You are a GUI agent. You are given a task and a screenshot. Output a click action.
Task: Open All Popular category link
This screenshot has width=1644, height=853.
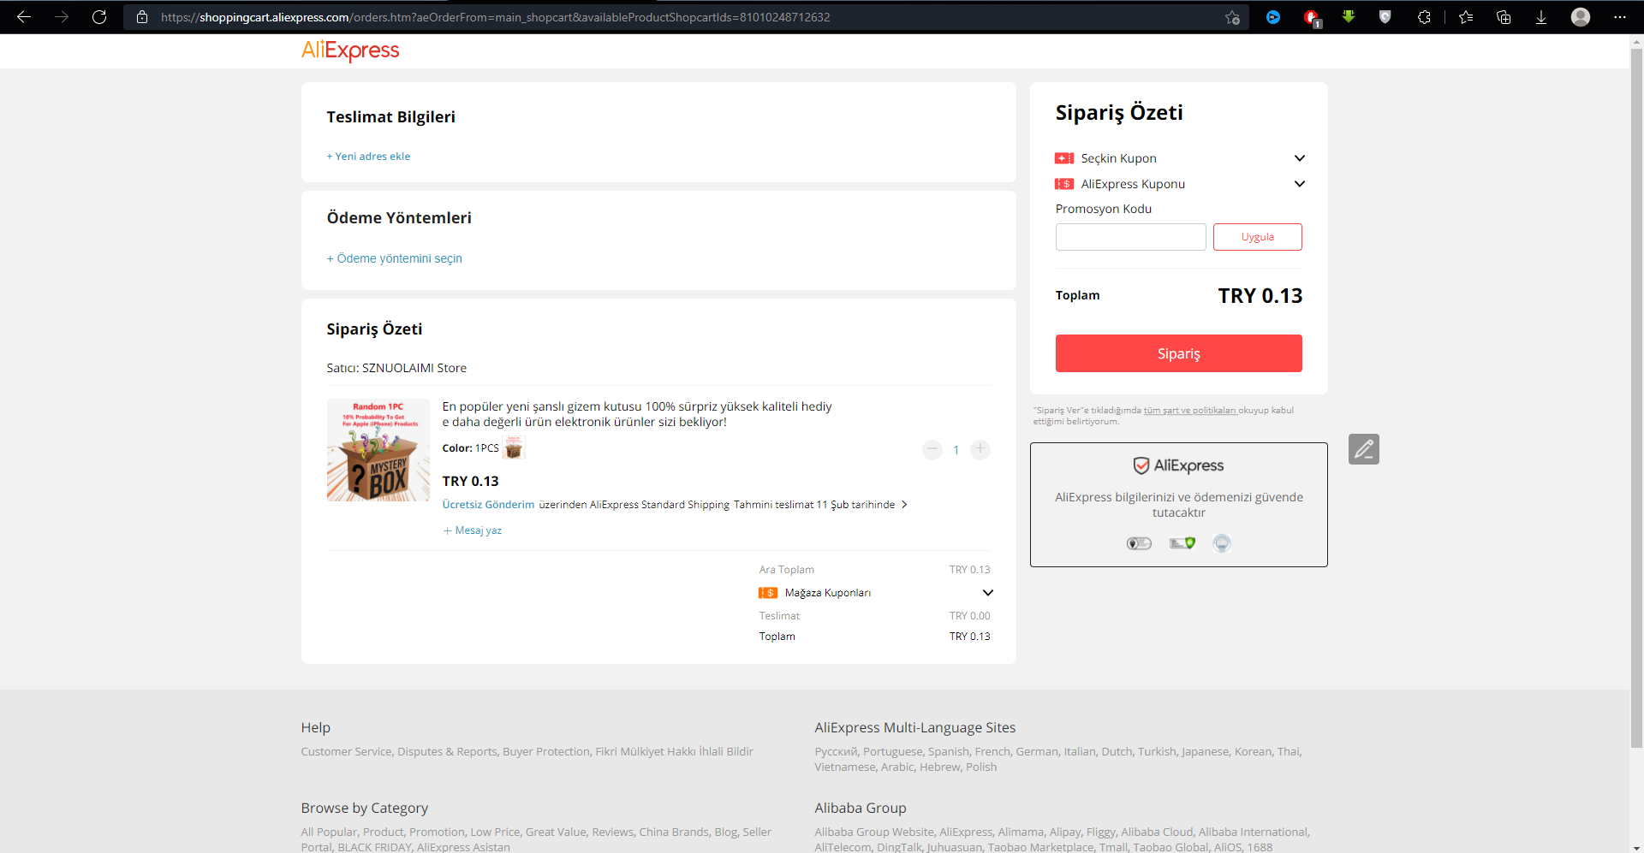coord(329,832)
